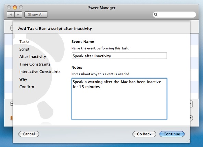
Task: Select the Interactive Constraints step
Action: point(40,72)
